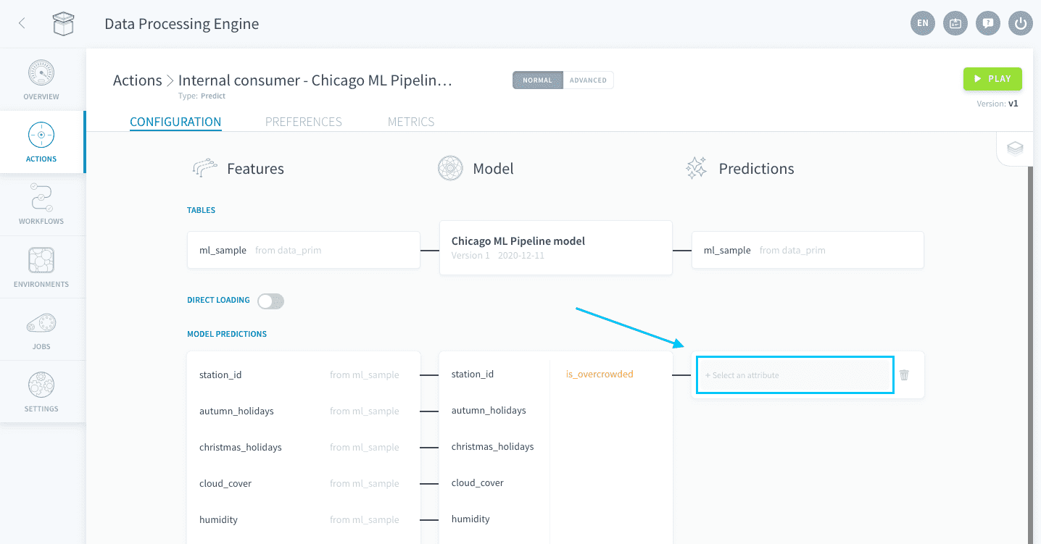Click the Model atom icon
The height and width of the screenshot is (544, 1041).
click(450, 168)
